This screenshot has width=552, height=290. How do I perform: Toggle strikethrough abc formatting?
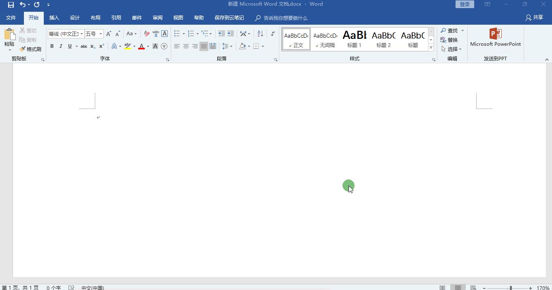(84, 46)
